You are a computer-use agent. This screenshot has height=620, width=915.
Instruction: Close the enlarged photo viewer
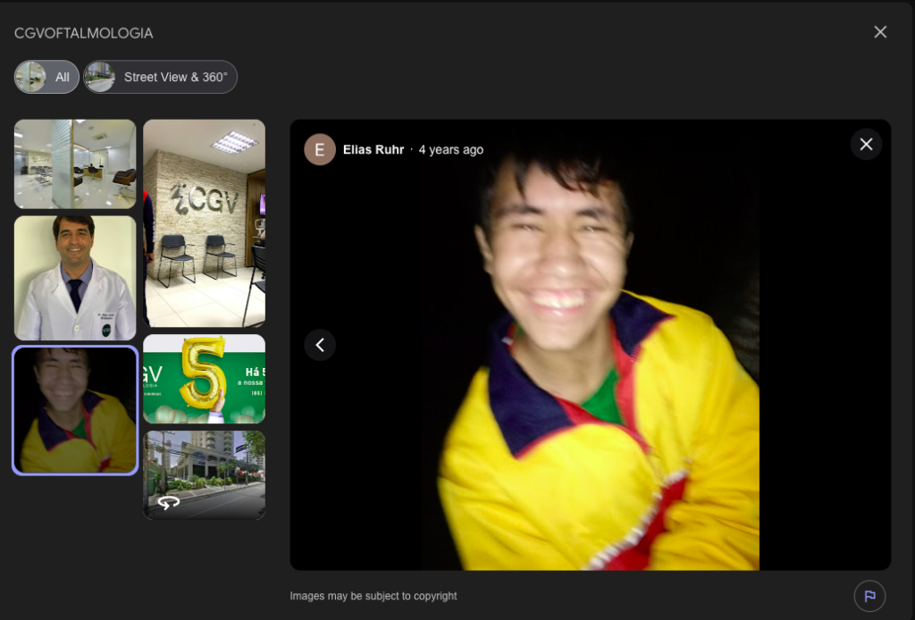(866, 144)
